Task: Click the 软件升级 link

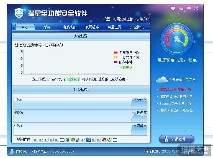Action: (143, 19)
